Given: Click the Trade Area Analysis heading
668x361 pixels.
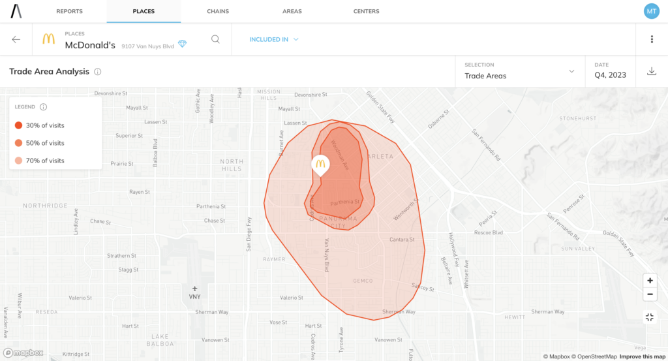Looking at the screenshot, I should click(x=50, y=71).
